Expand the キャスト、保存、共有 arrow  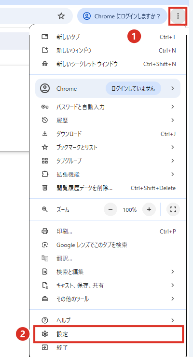pos(173,285)
